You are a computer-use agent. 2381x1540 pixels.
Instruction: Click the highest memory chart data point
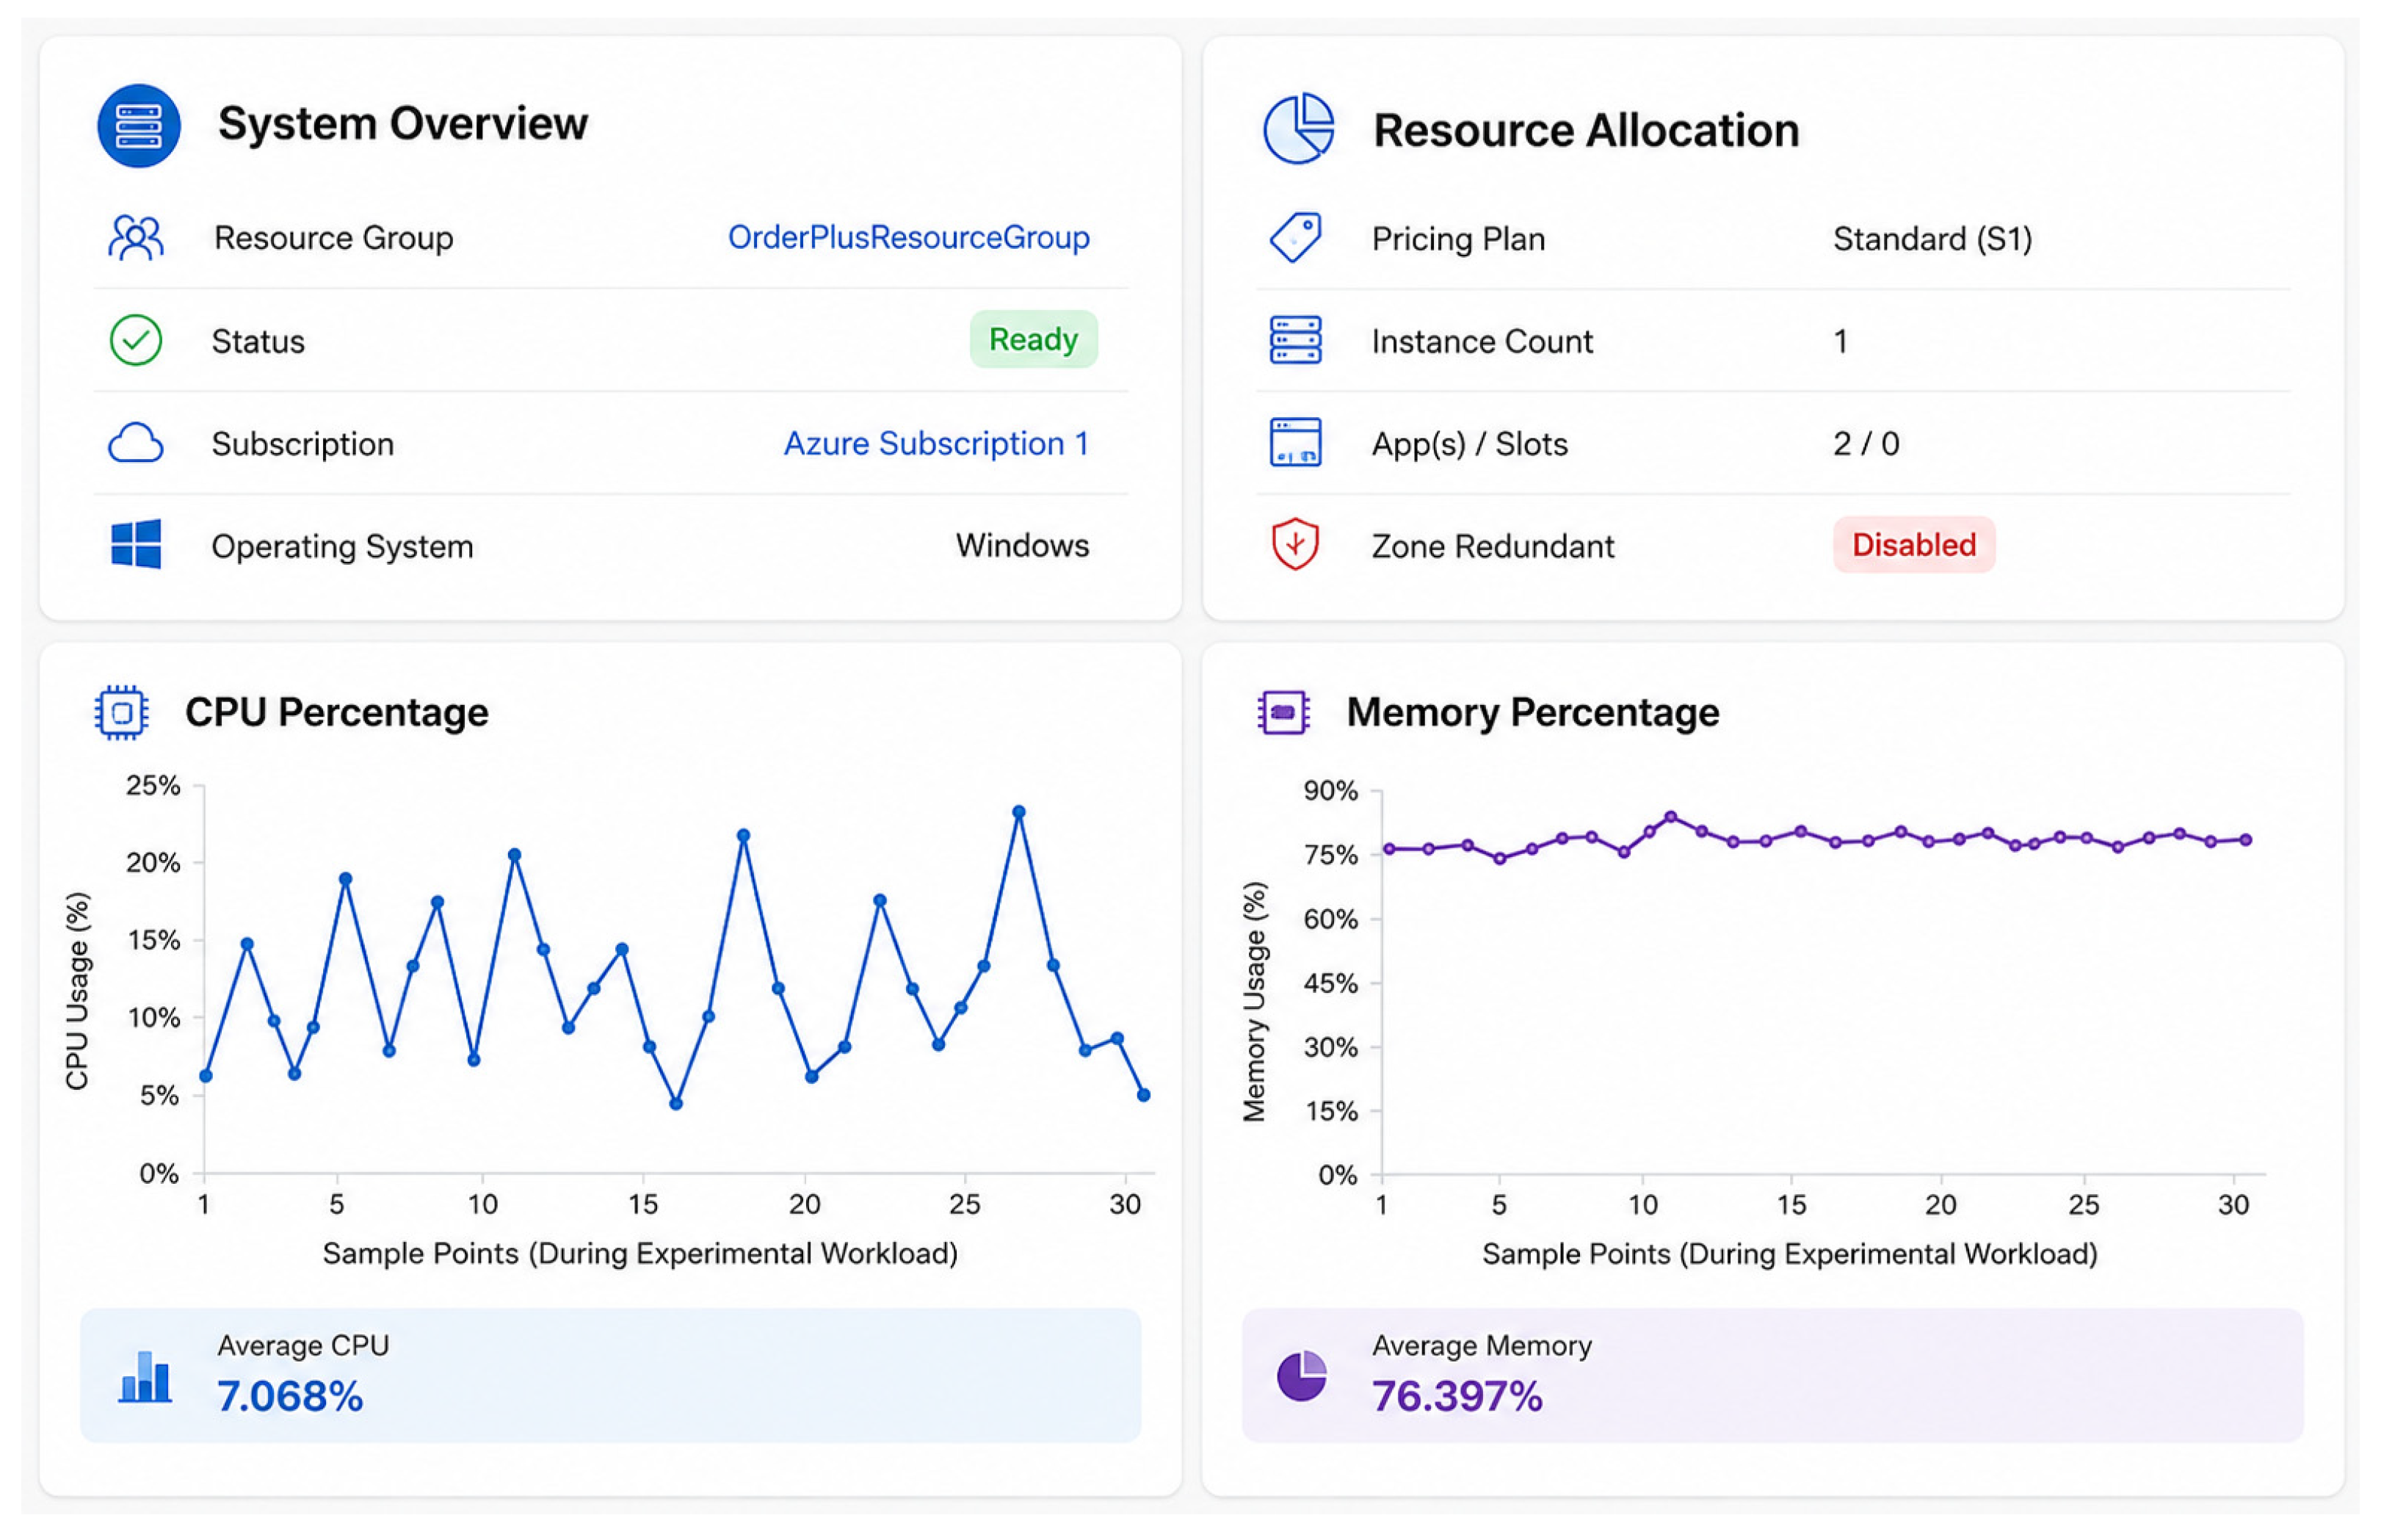click(x=1671, y=817)
